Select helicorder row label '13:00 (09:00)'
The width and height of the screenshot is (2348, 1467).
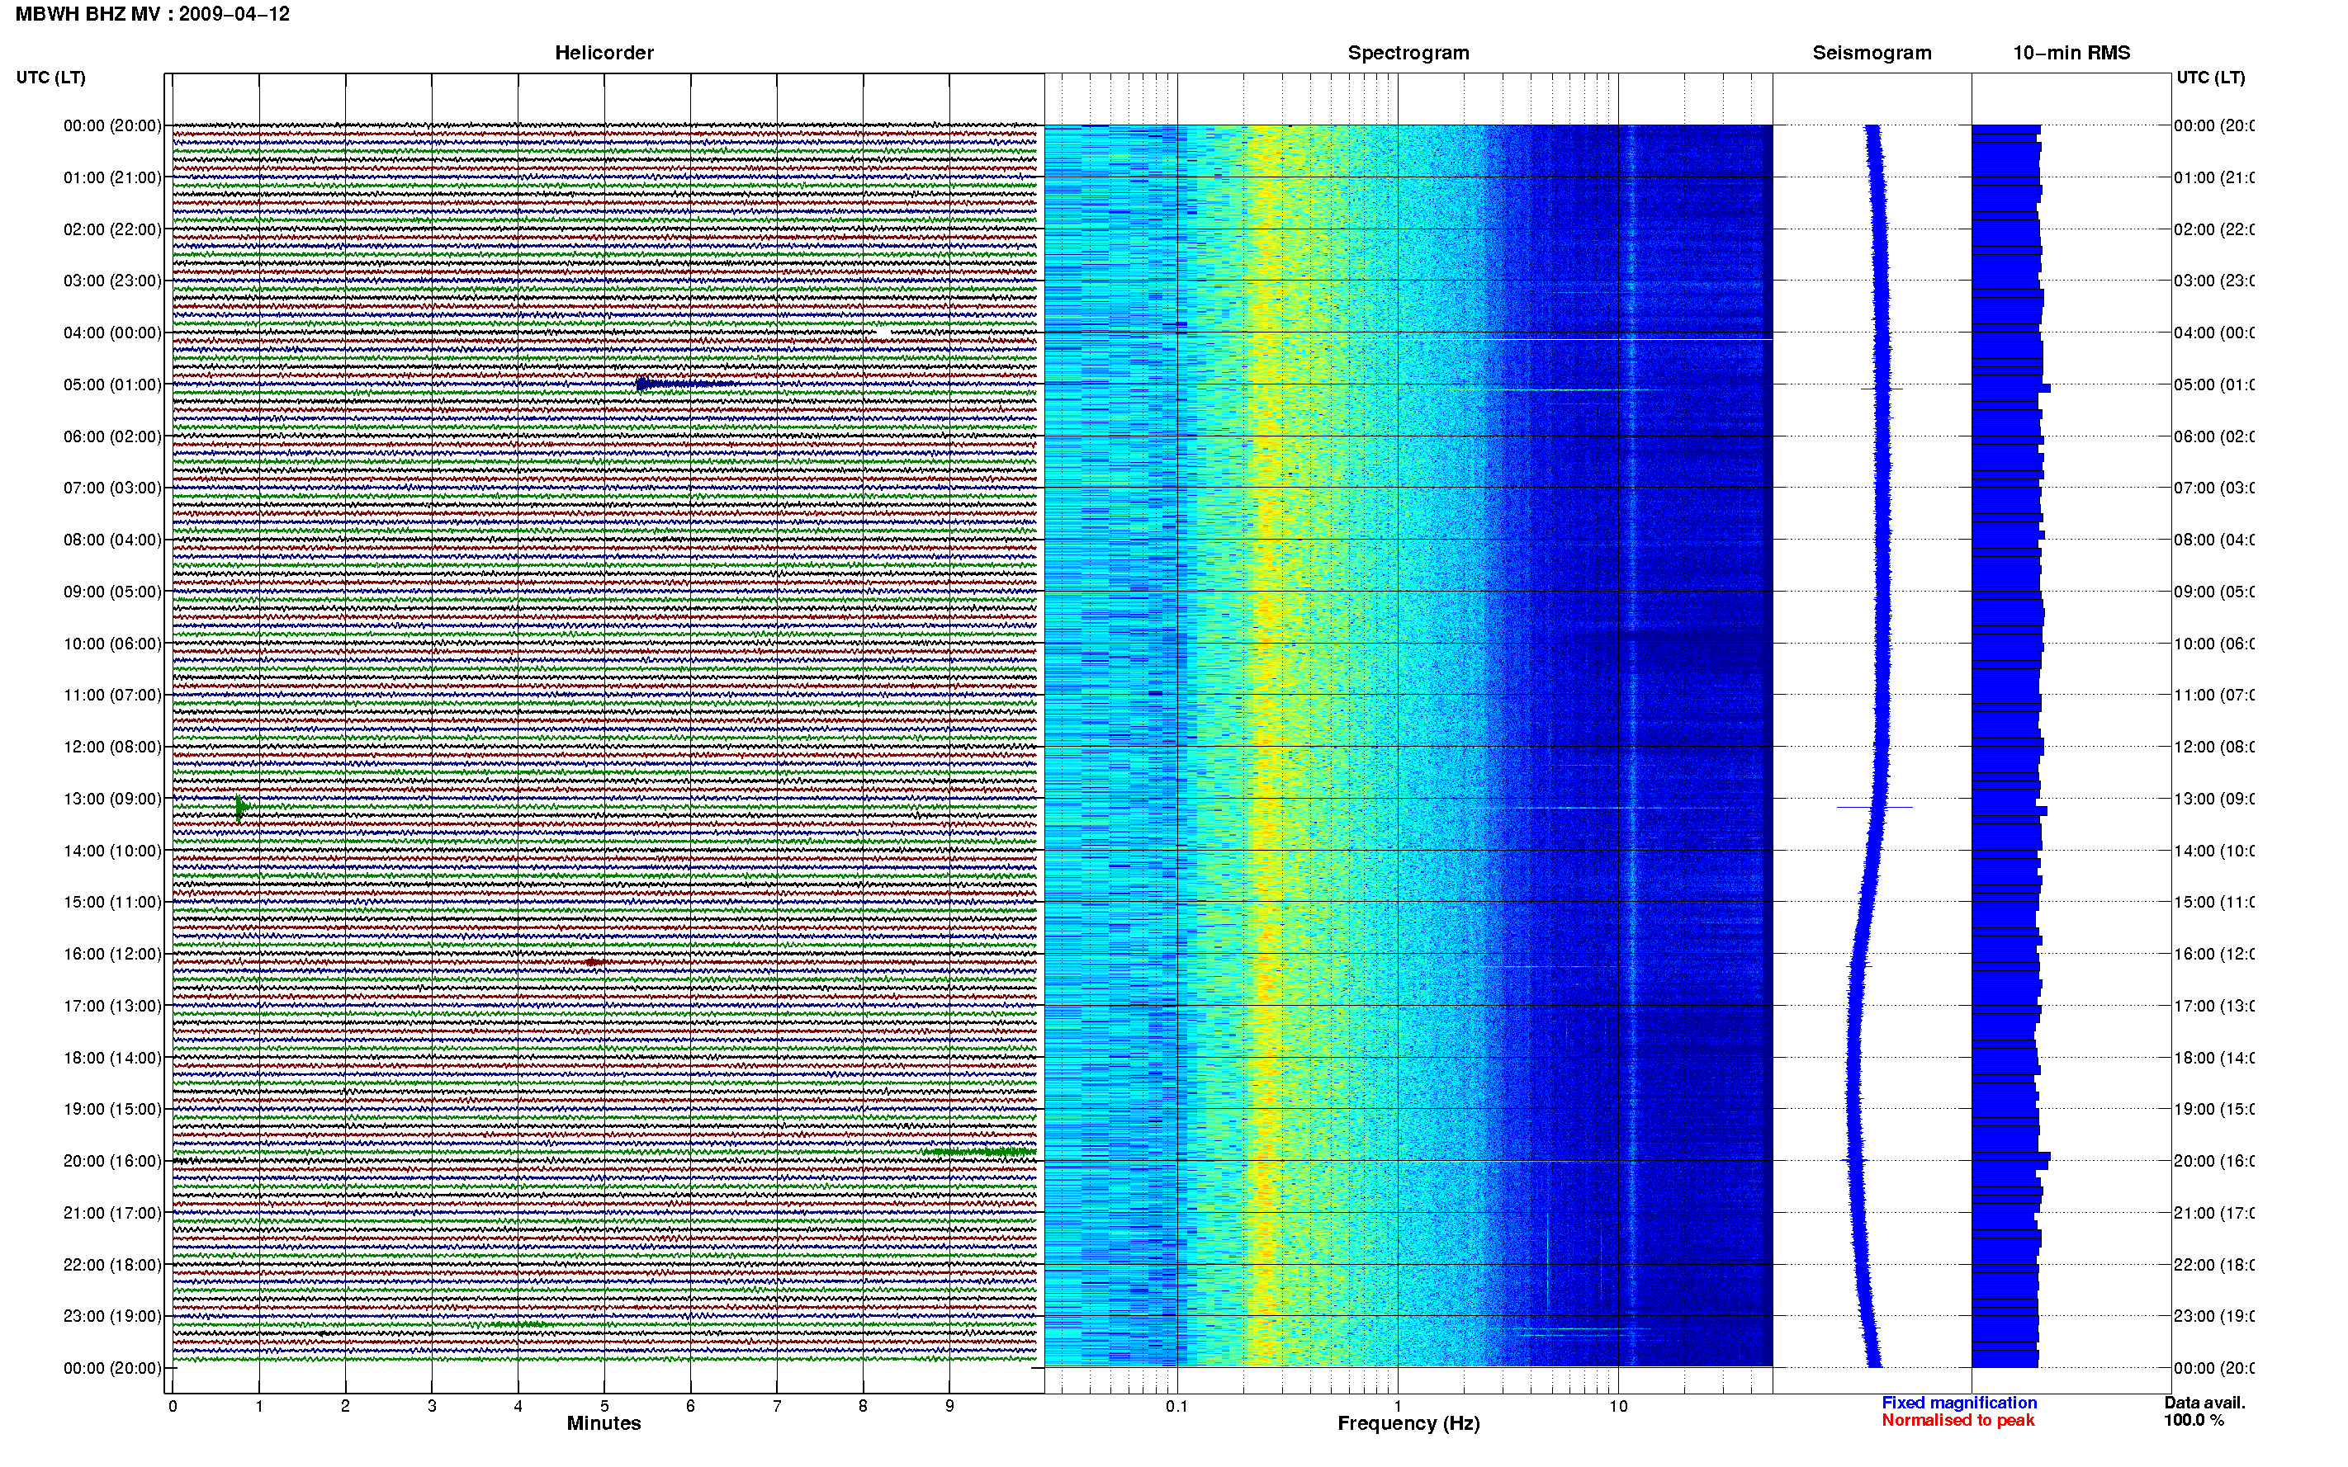(112, 799)
